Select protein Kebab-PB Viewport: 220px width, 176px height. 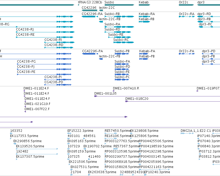pyautogui.click(x=144, y=59)
